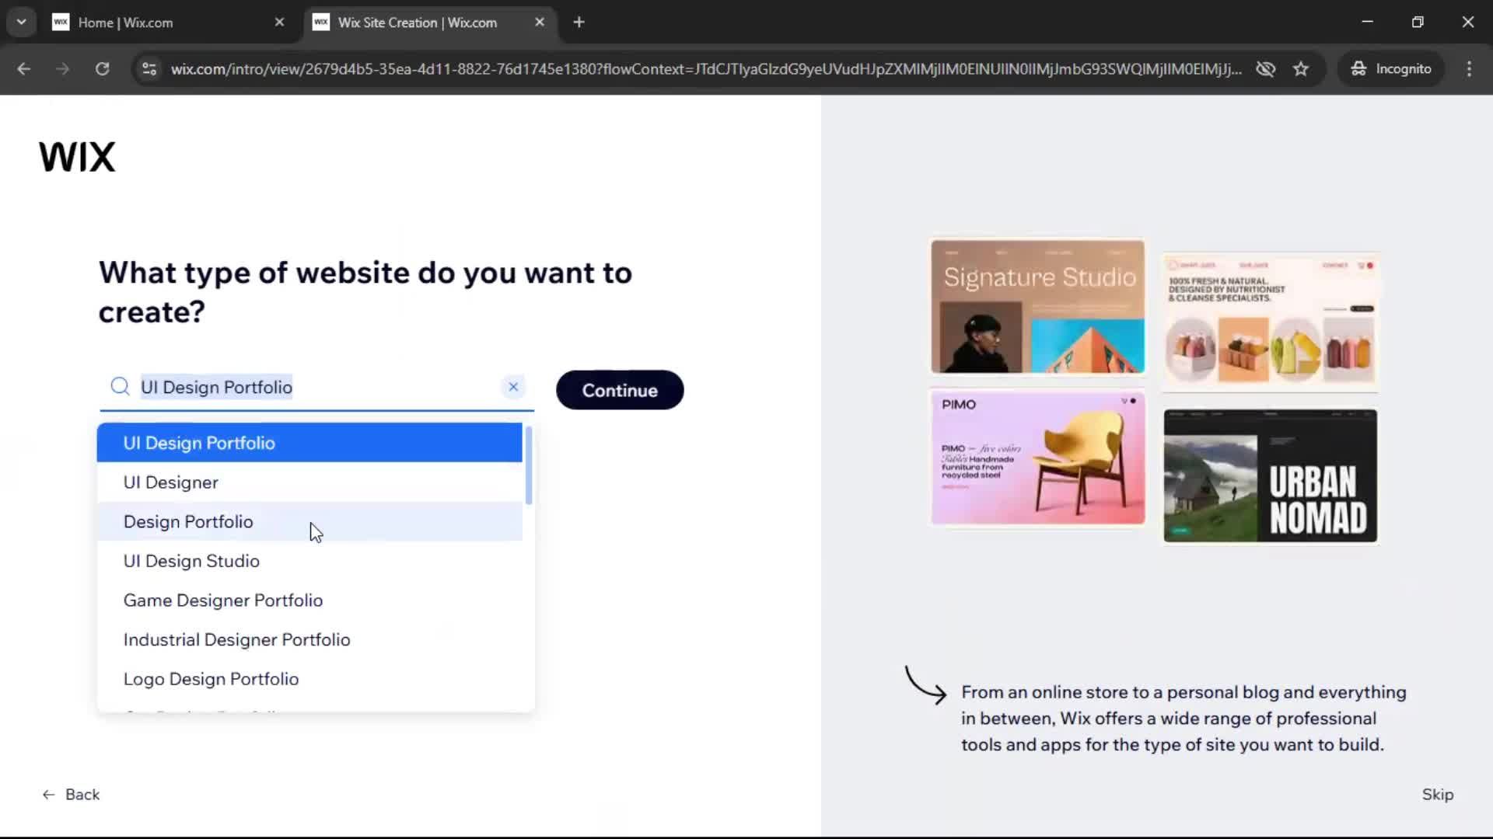The image size is (1493, 839).
Task: Select UI Design Studio option
Action: pos(309,561)
